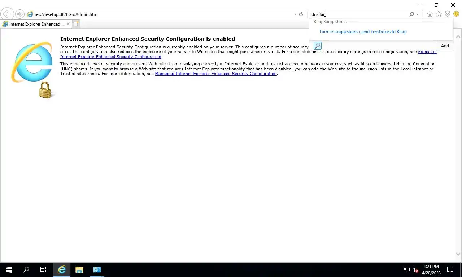Image resolution: width=462 pixels, height=277 pixels.
Task: Go back using the browser back arrow
Action: tap(7, 14)
